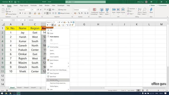
Task: Toggle Align Left in ribbon
Action: (45, 13)
